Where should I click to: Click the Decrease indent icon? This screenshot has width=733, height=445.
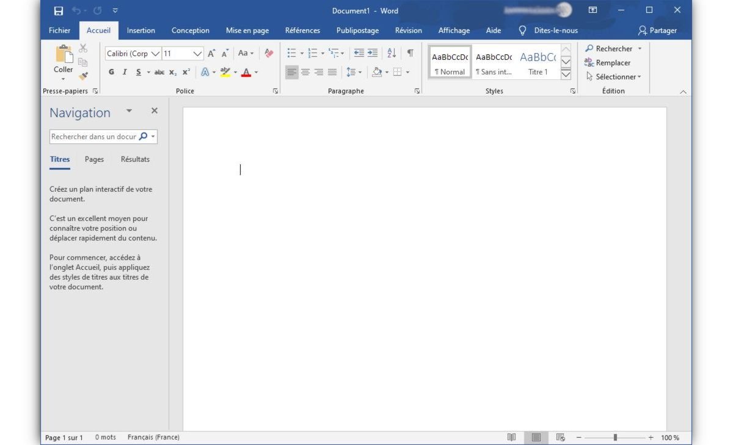[359, 53]
